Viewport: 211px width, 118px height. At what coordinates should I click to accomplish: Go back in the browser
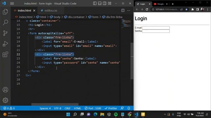(x=137, y=10)
